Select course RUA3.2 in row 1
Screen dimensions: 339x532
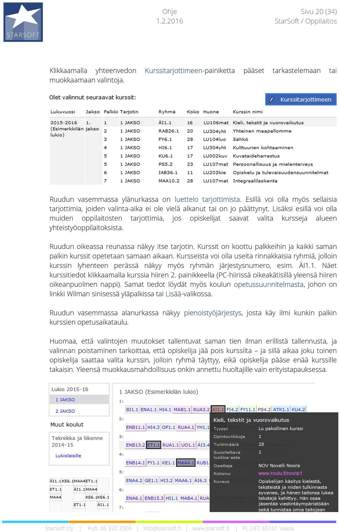click(201, 410)
